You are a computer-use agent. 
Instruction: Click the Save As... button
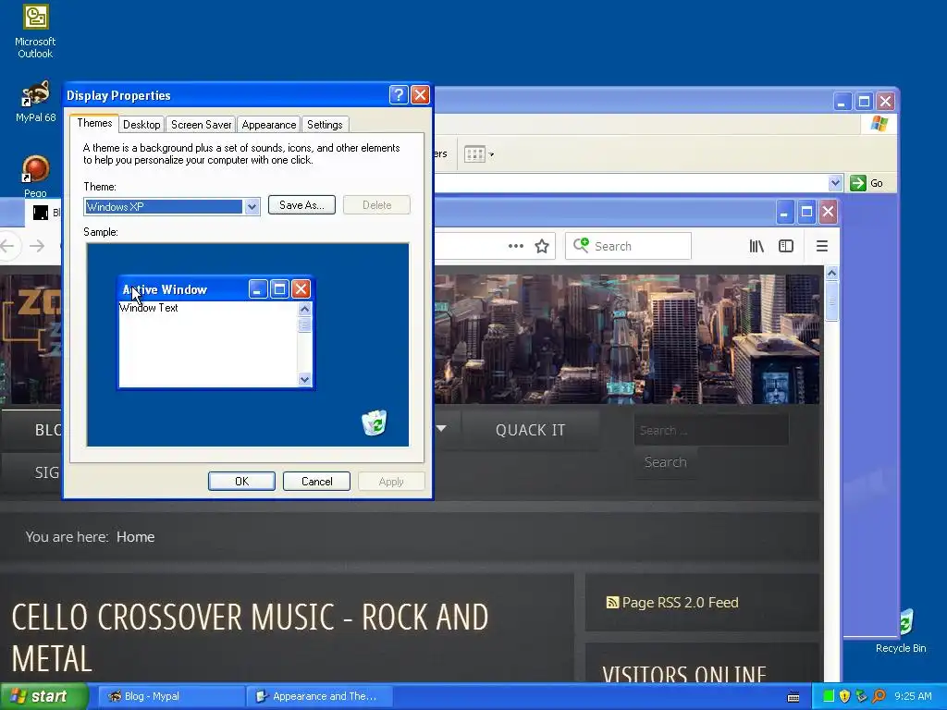[x=301, y=205]
